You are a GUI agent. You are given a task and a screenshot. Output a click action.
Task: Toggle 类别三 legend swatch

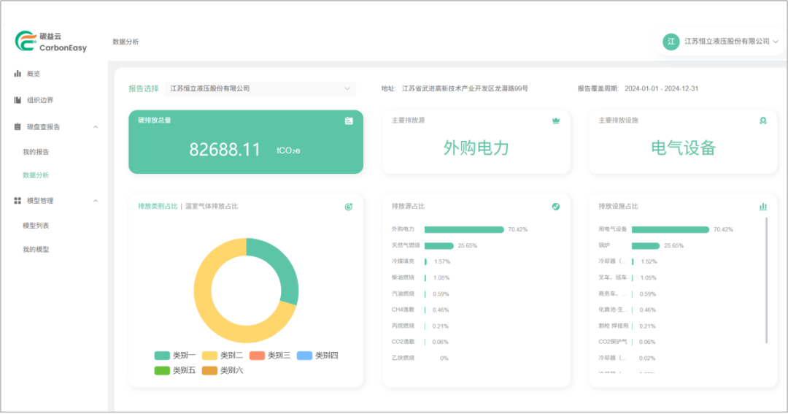pos(257,356)
